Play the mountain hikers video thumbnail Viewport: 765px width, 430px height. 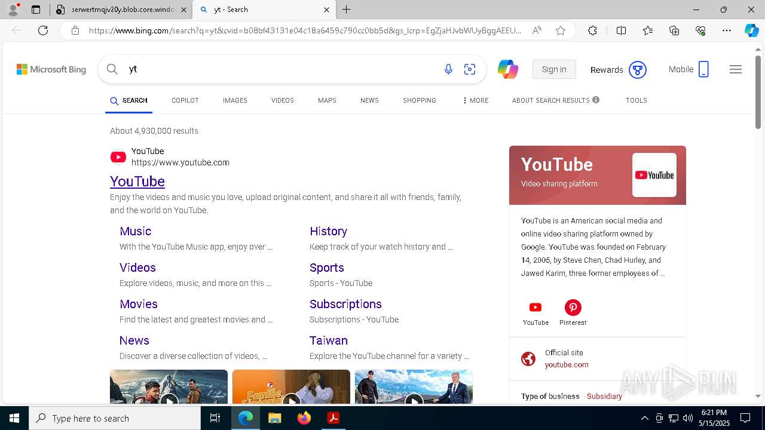(169, 387)
